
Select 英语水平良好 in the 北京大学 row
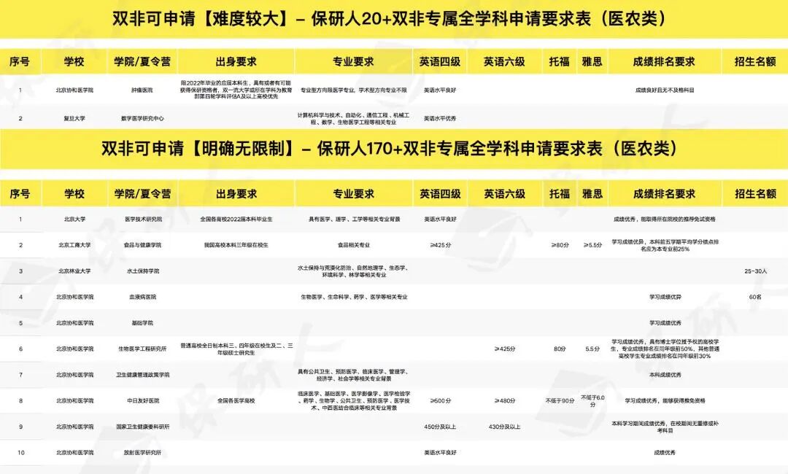tap(440, 219)
